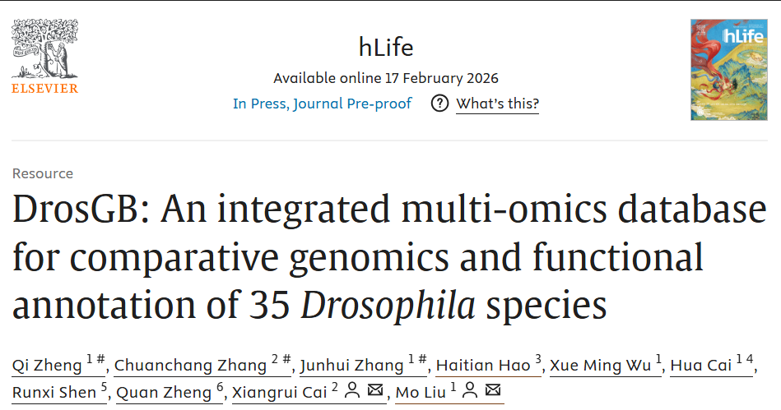Open the hLife journal cover thumbnail
781x410 pixels.
[x=723, y=68]
